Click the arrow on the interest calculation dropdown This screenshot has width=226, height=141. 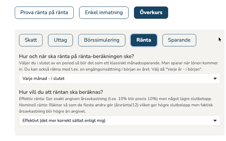[215, 120]
